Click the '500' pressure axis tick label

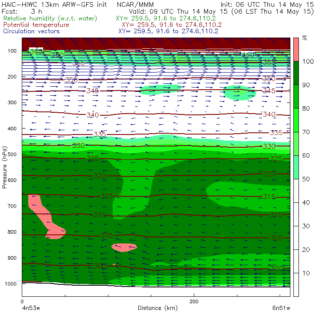pyautogui.click(x=12, y=155)
